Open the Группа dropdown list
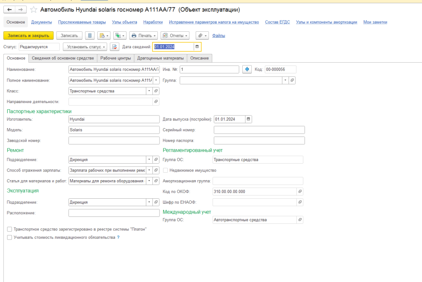The image size is (422, 282). point(285,80)
